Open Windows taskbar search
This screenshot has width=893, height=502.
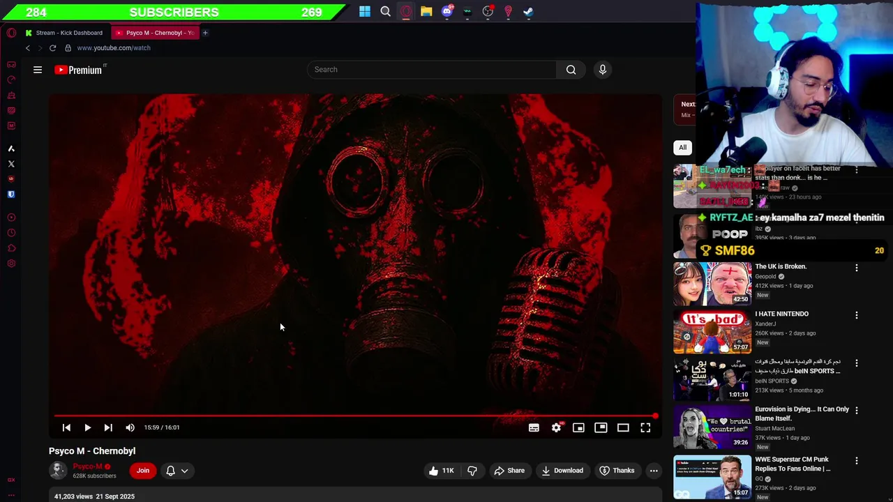coord(385,11)
